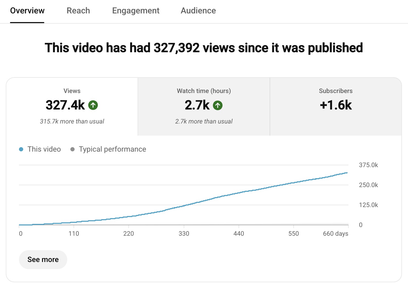
Task: Click the 550 days x-axis label
Action: coord(294,234)
